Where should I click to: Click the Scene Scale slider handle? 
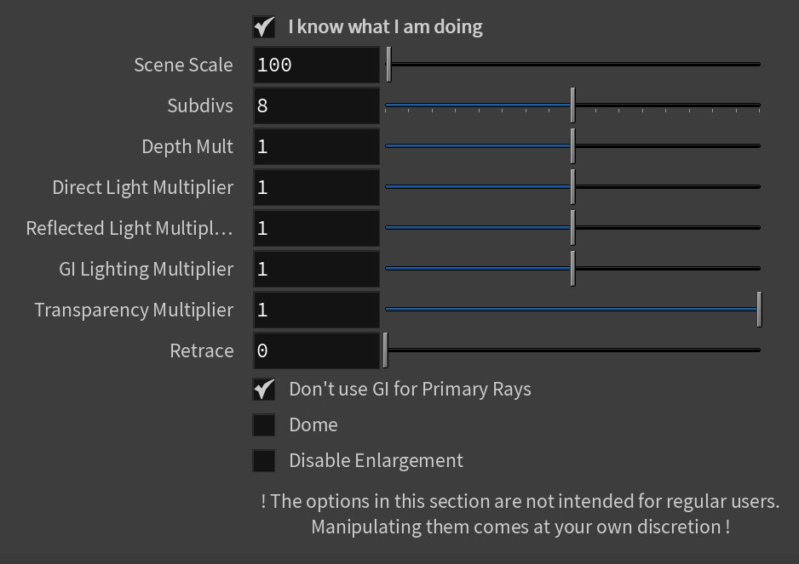388,64
